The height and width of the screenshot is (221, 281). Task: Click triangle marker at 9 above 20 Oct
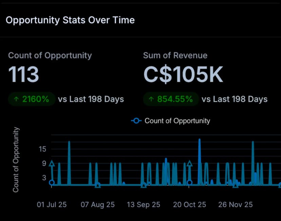(x=190, y=164)
